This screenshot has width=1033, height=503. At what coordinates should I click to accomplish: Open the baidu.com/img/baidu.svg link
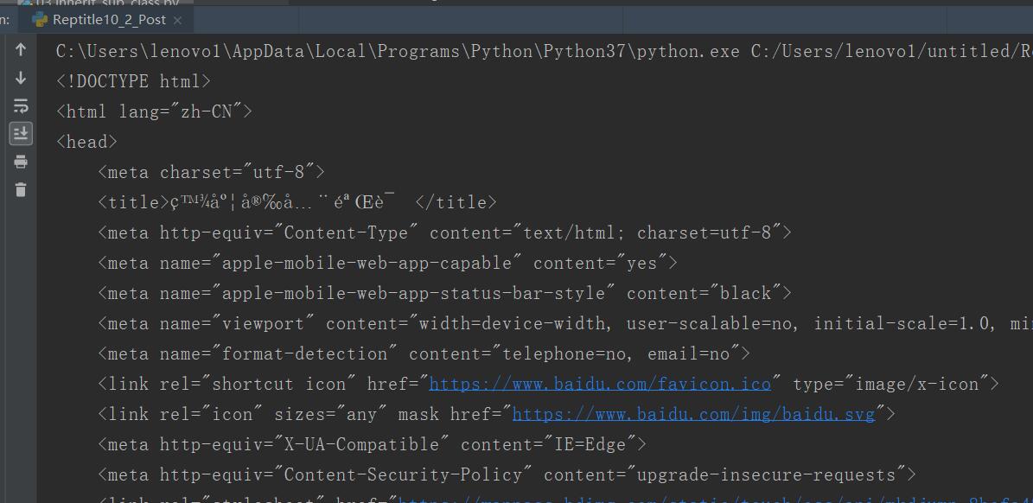pos(693,414)
